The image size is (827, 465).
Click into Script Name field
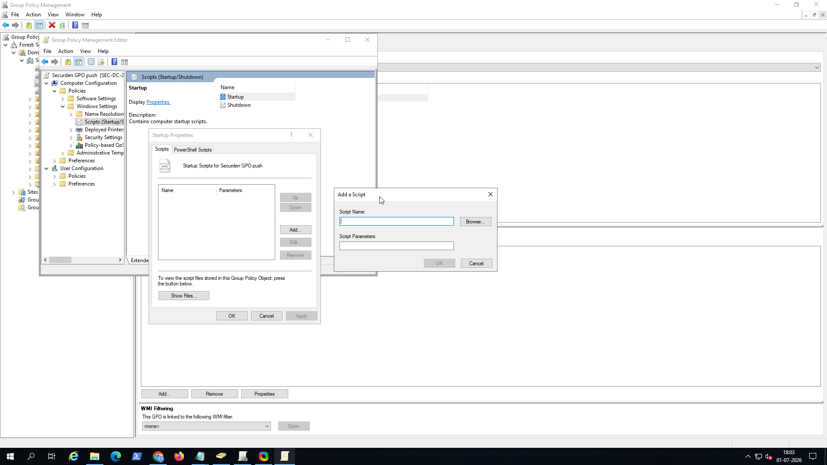click(397, 221)
